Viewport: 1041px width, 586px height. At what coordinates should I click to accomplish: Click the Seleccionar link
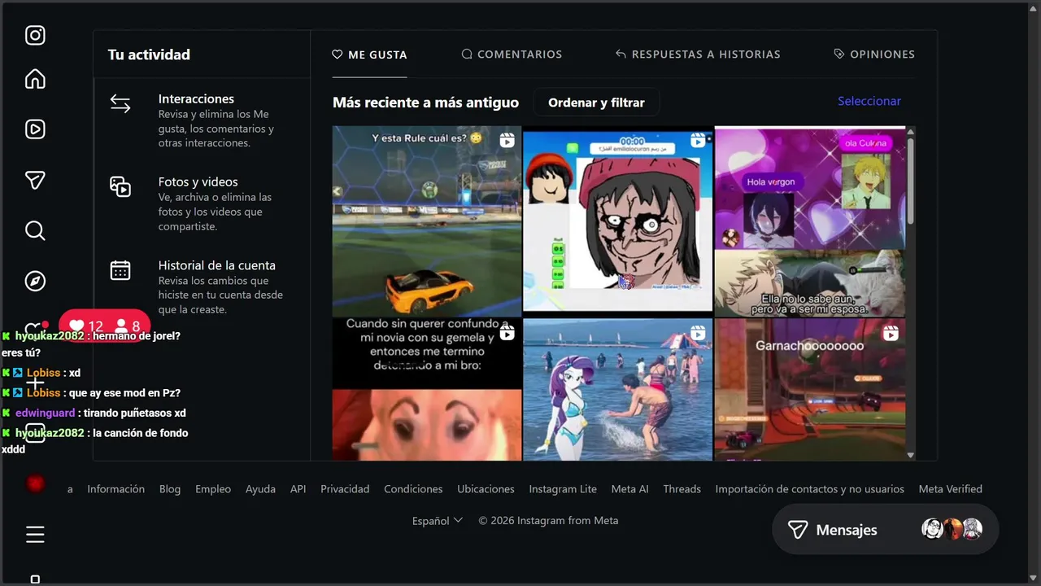click(x=869, y=101)
